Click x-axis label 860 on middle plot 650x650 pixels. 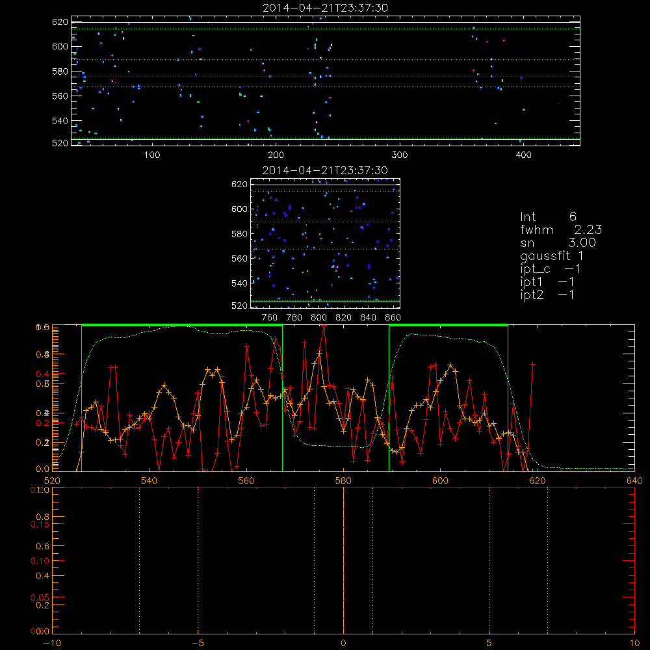(393, 318)
